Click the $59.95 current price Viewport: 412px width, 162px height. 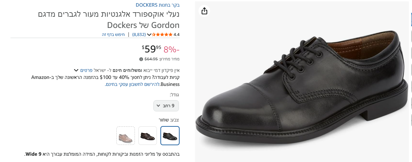tap(152, 49)
